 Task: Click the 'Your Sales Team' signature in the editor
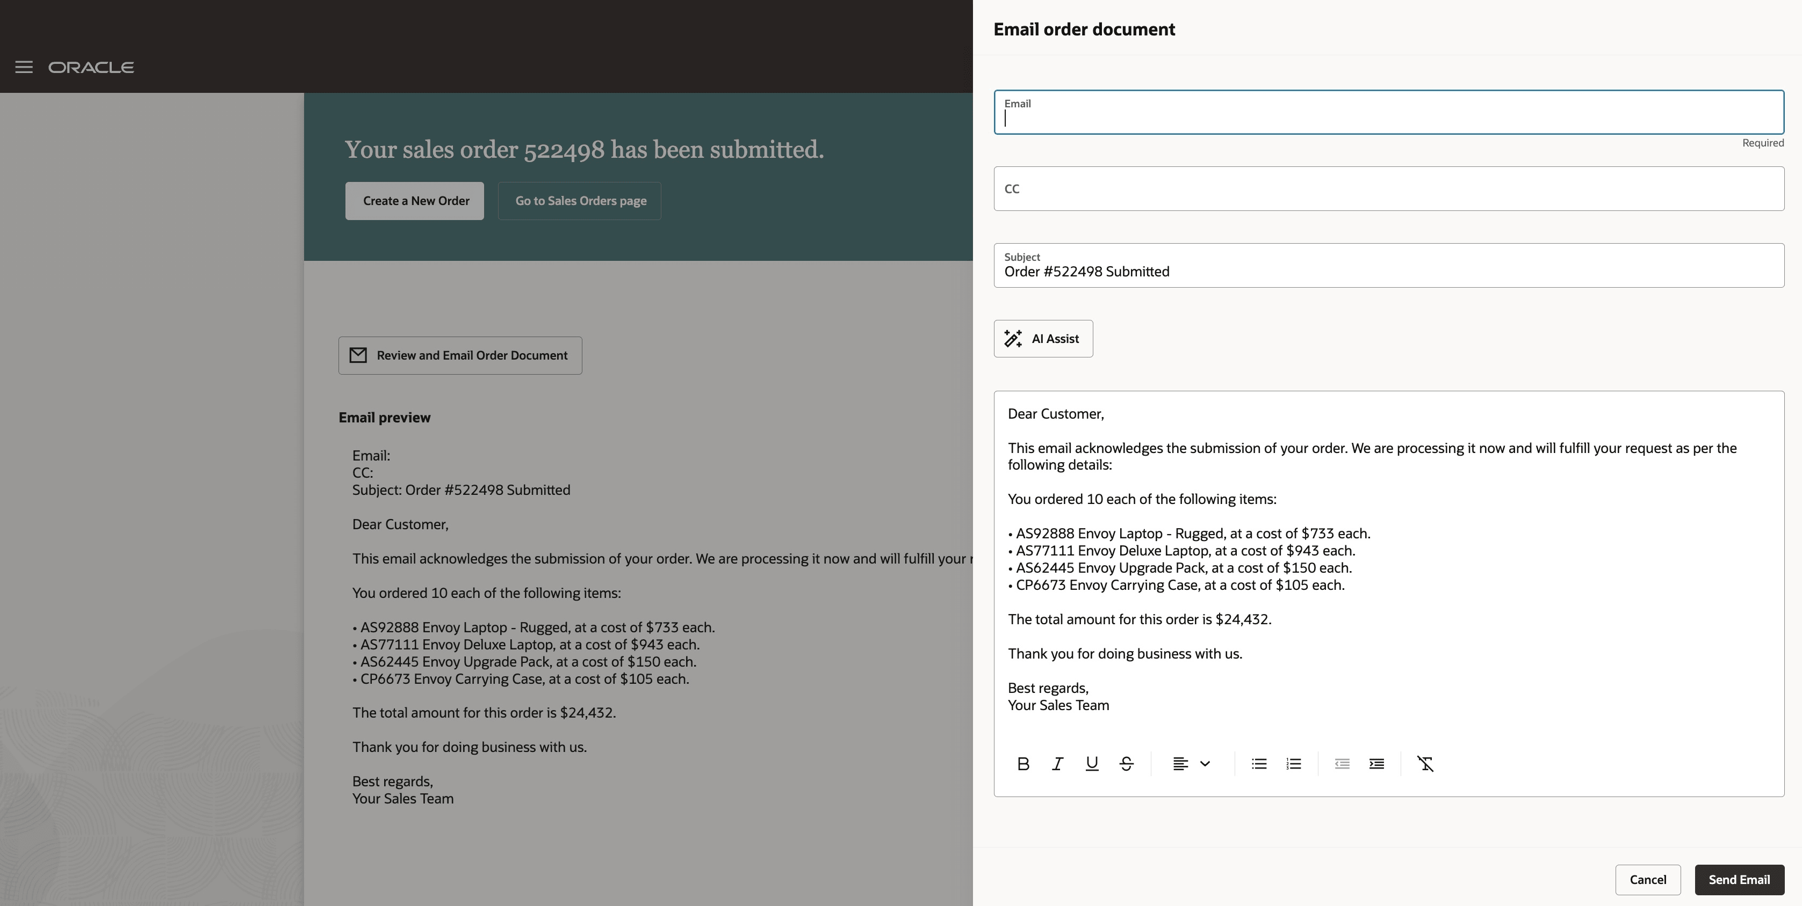[x=1058, y=705]
